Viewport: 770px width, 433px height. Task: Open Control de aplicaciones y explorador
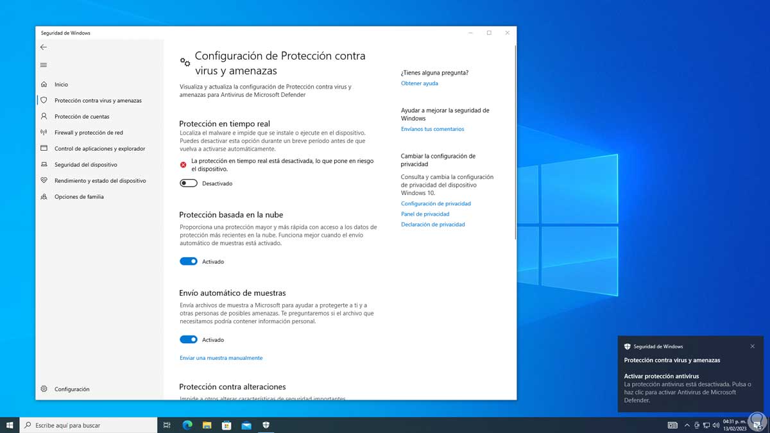point(99,149)
